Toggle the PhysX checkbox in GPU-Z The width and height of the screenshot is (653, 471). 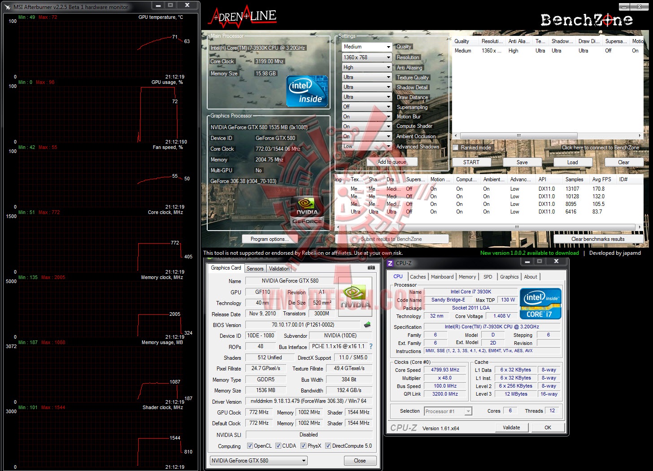[303, 446]
